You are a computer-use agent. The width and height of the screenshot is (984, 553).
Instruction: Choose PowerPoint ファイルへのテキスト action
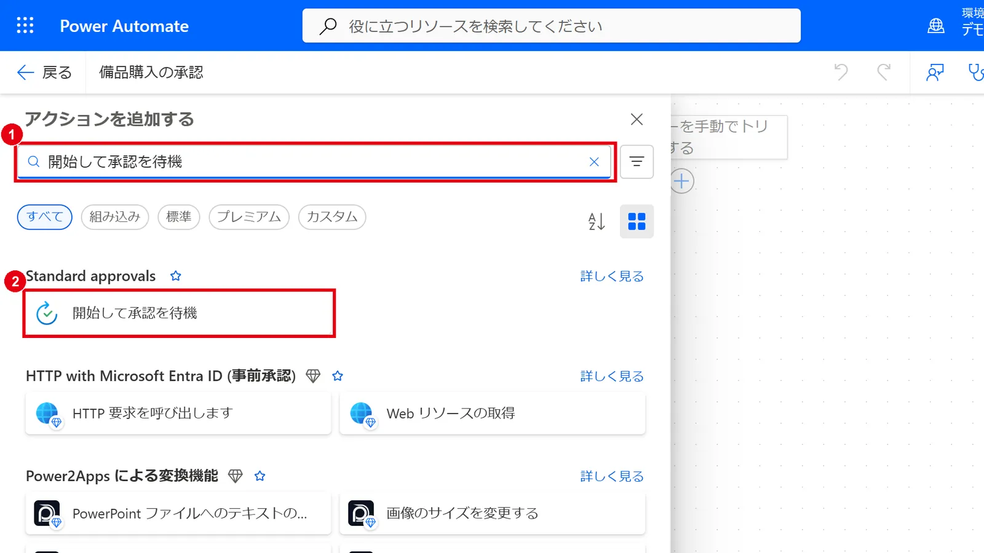[178, 514]
